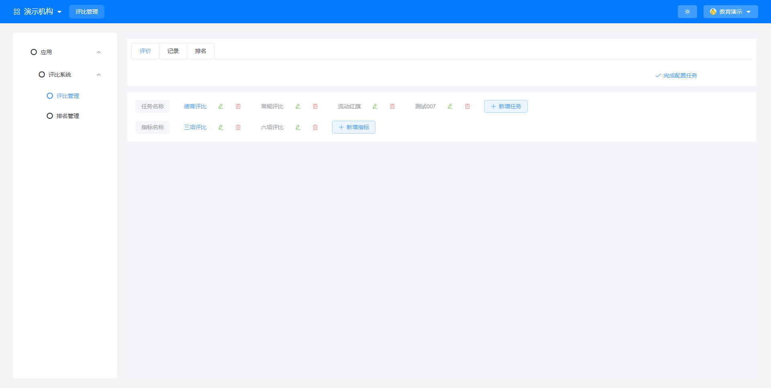Click the 新增指标 button
The image size is (771, 388).
pos(354,127)
